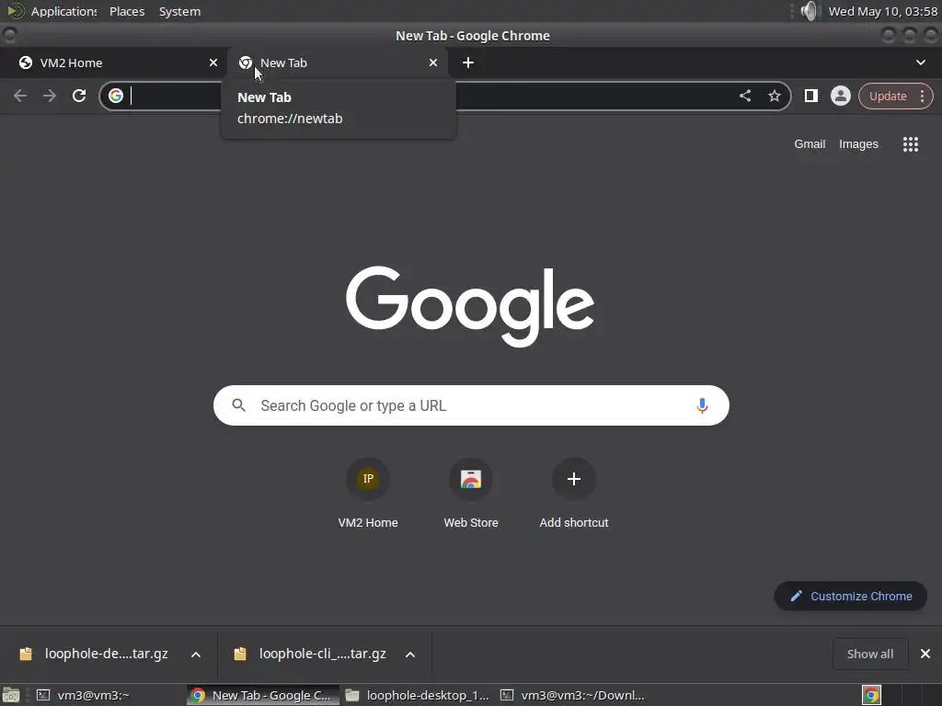
Task: Click the search magnifier icon
Action: pyautogui.click(x=238, y=405)
